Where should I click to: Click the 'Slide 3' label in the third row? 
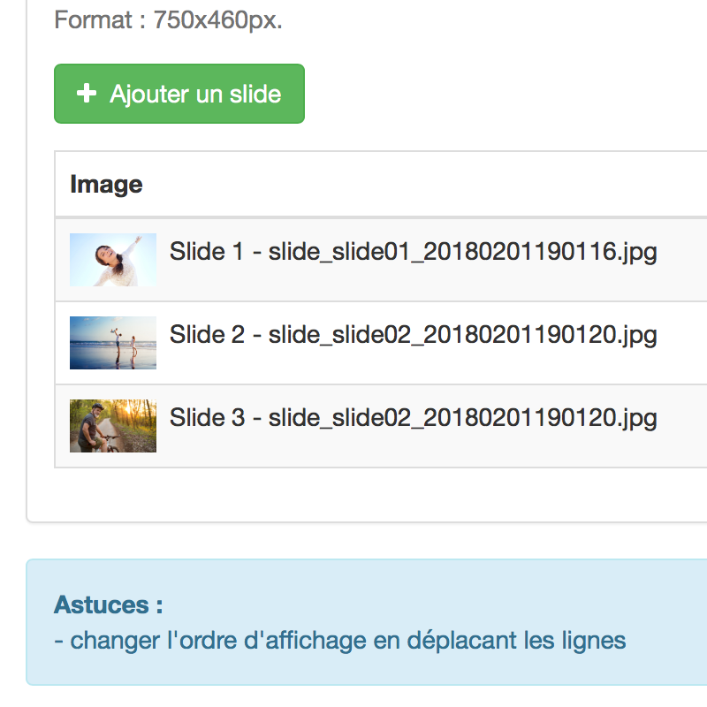[x=207, y=417]
